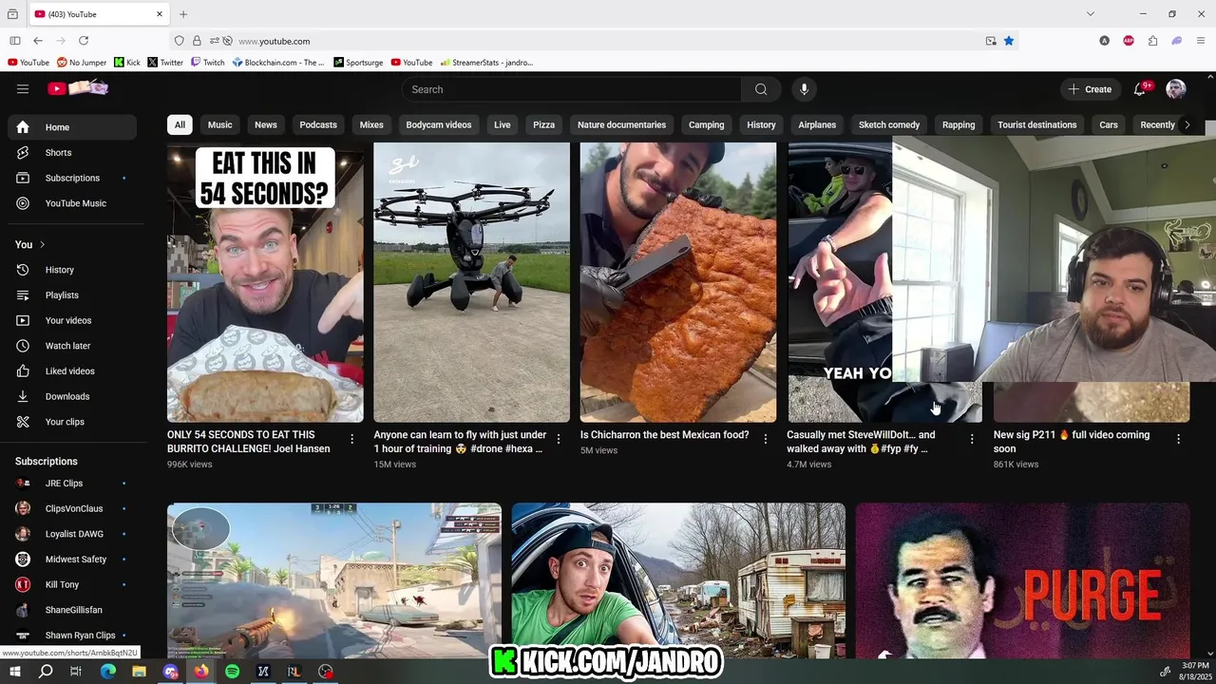1216x684 pixels.
Task: Open ClipsVonClaus channel subscription
Action: (x=72, y=508)
